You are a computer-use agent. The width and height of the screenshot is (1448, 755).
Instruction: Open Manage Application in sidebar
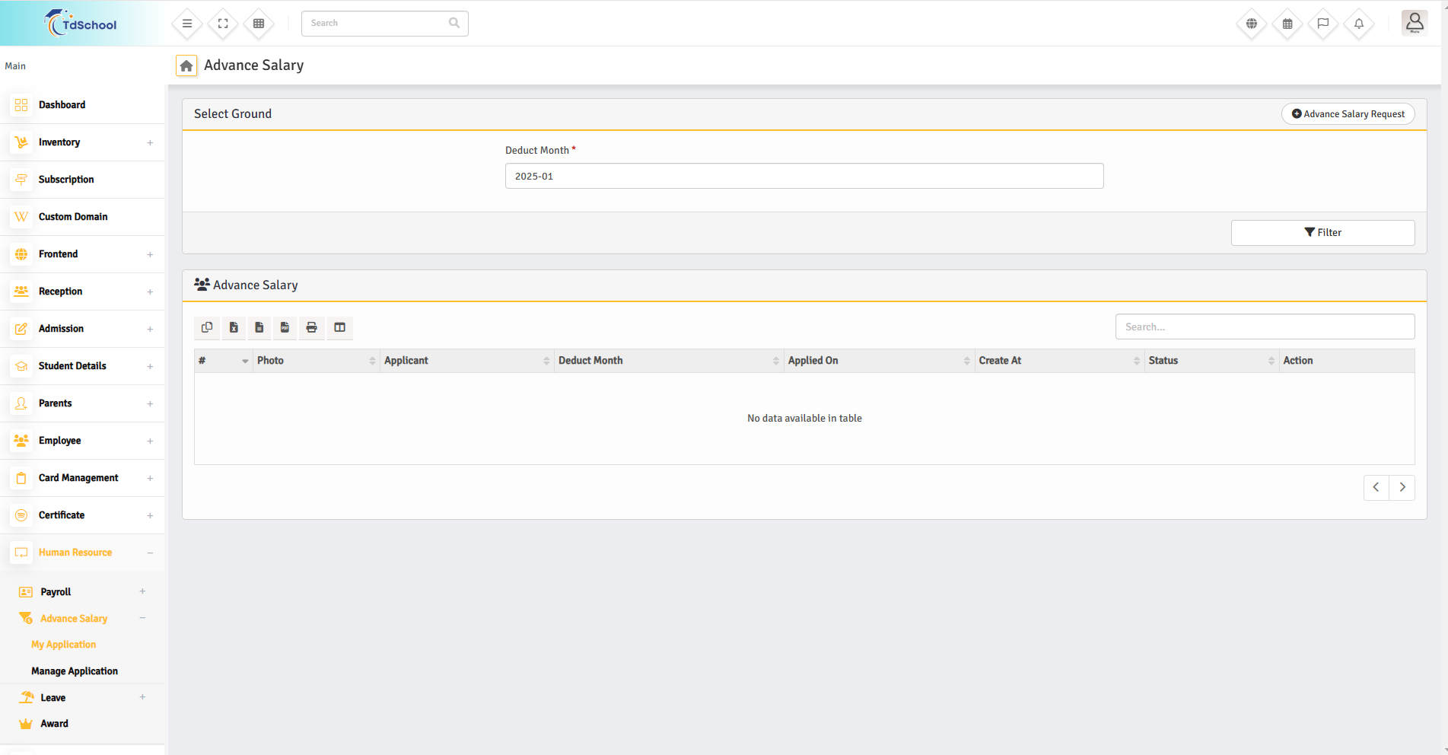click(x=75, y=671)
